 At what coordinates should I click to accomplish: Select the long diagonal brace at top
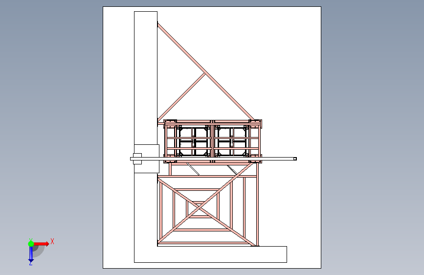pos(205,72)
